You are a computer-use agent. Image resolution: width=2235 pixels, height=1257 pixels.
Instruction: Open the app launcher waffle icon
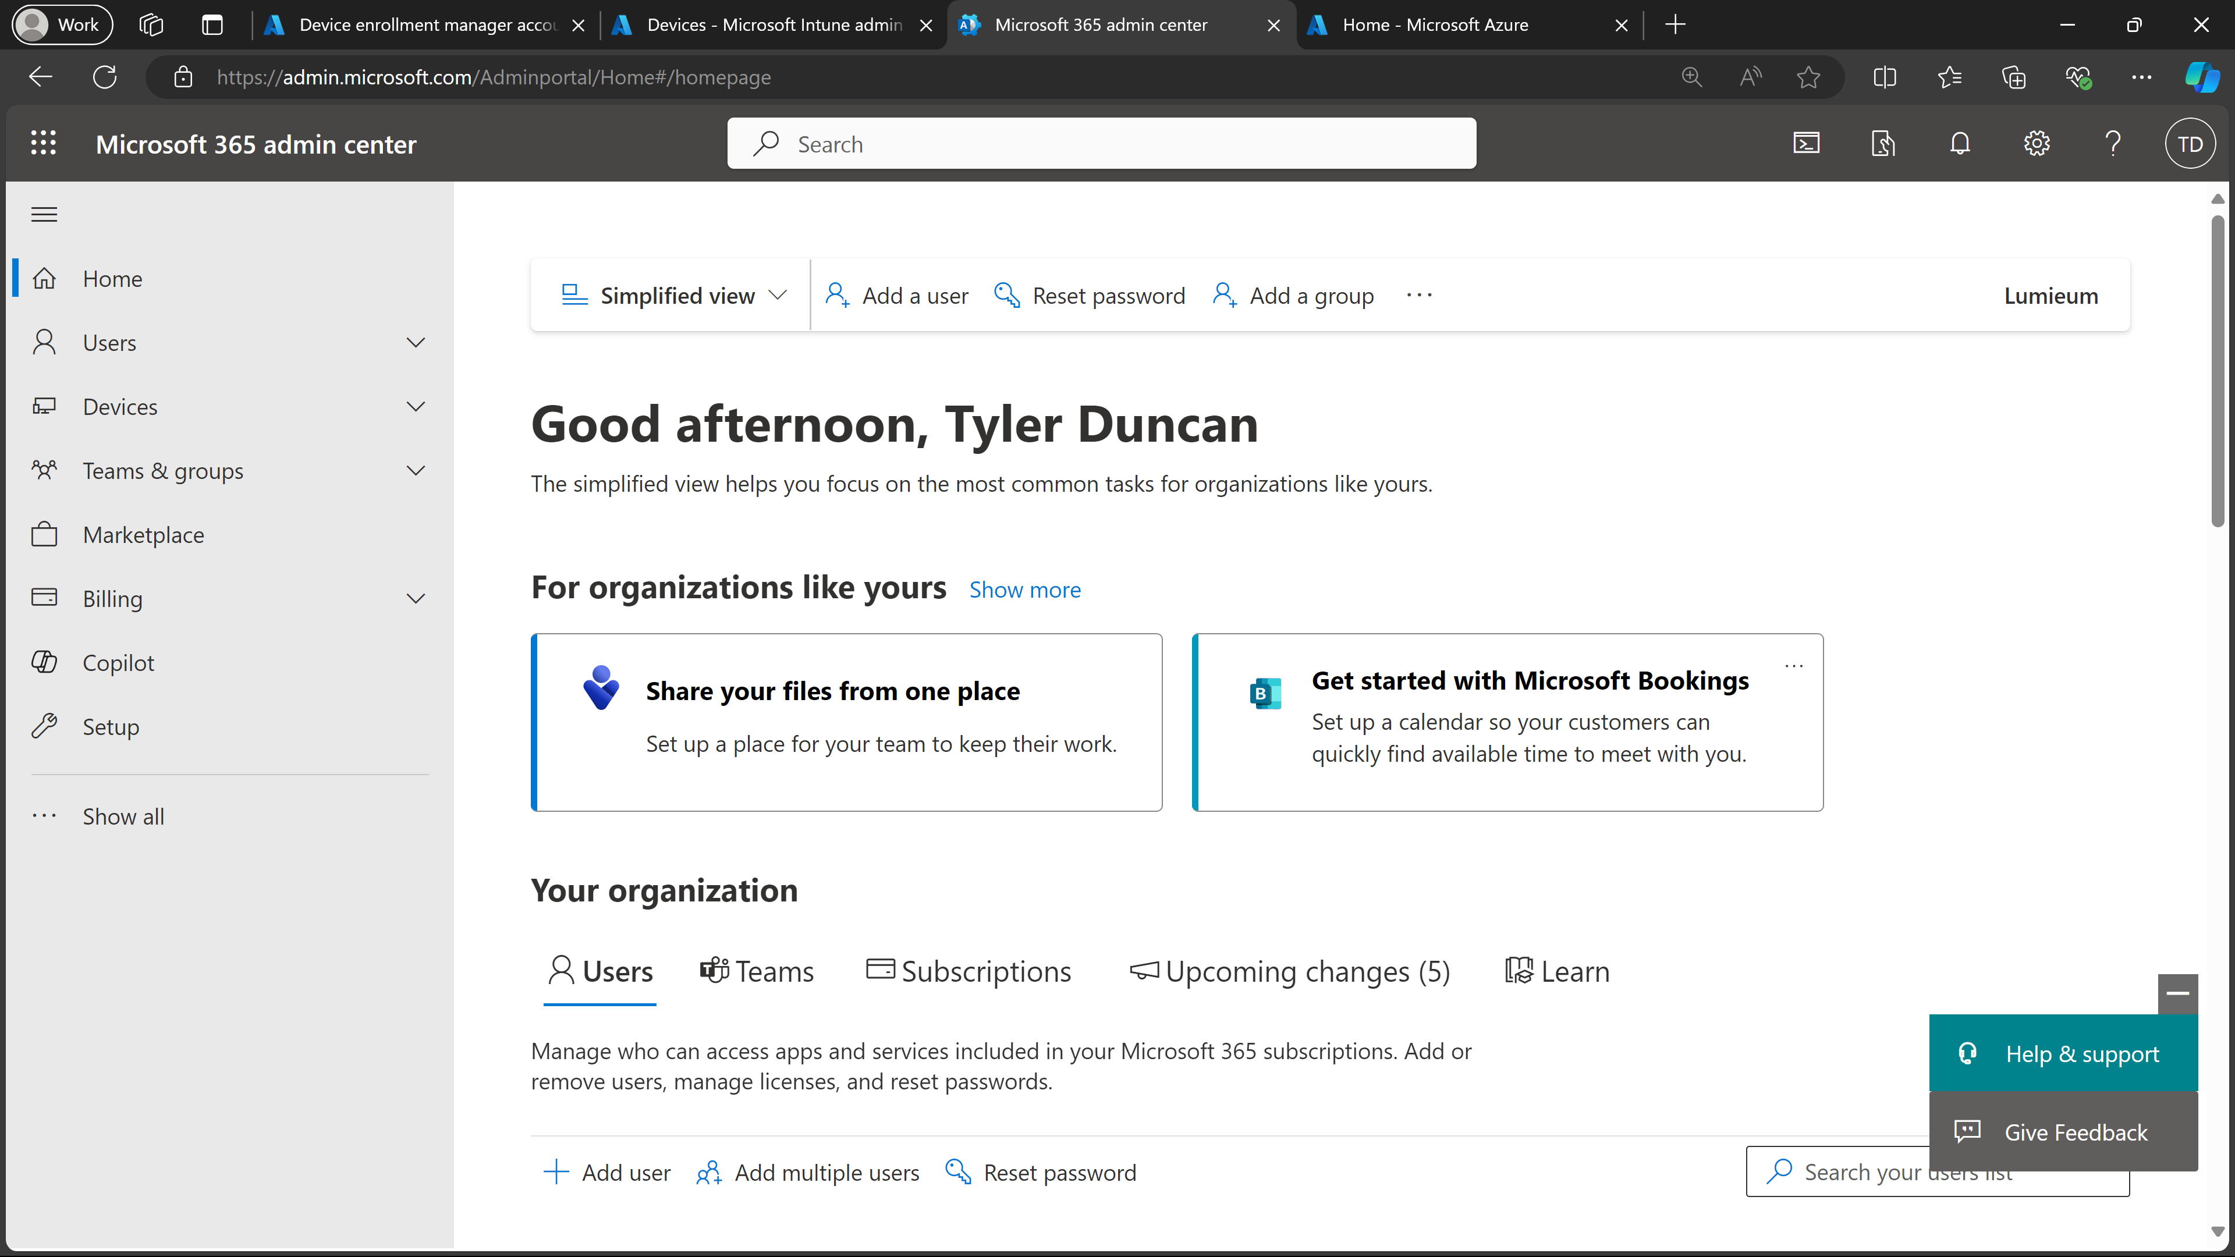[44, 143]
